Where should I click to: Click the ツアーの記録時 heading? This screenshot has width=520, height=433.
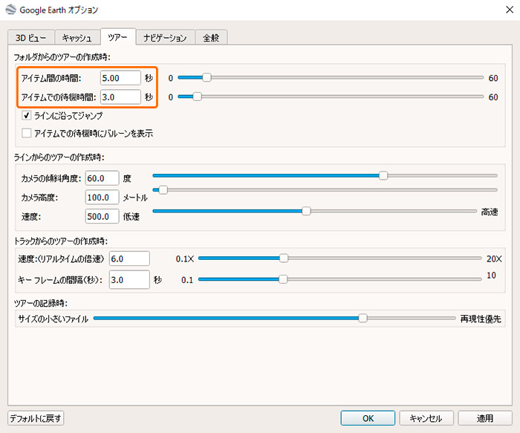tap(41, 303)
